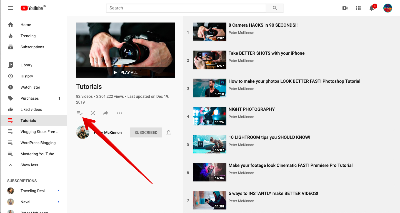The height and width of the screenshot is (213, 400).
Task: Open '5 ways to INSTANTLY make BETTER VIDEOS!' title
Action: [x=273, y=193]
